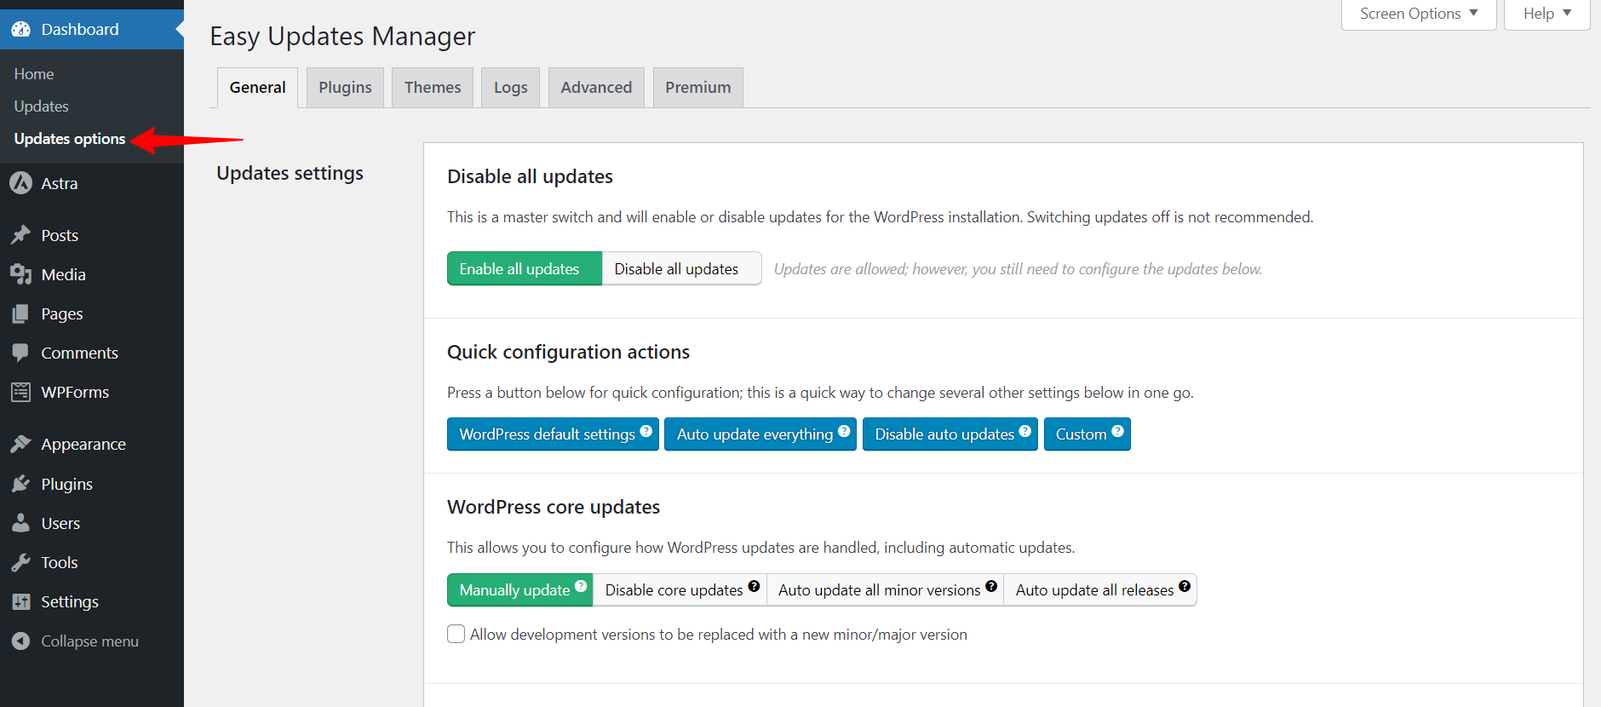This screenshot has width=1601, height=707.
Task: Choose Auto update all minor versions
Action: tap(885, 589)
